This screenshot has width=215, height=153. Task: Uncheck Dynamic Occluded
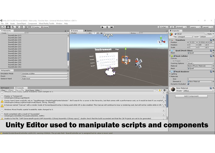(x=188, y=84)
